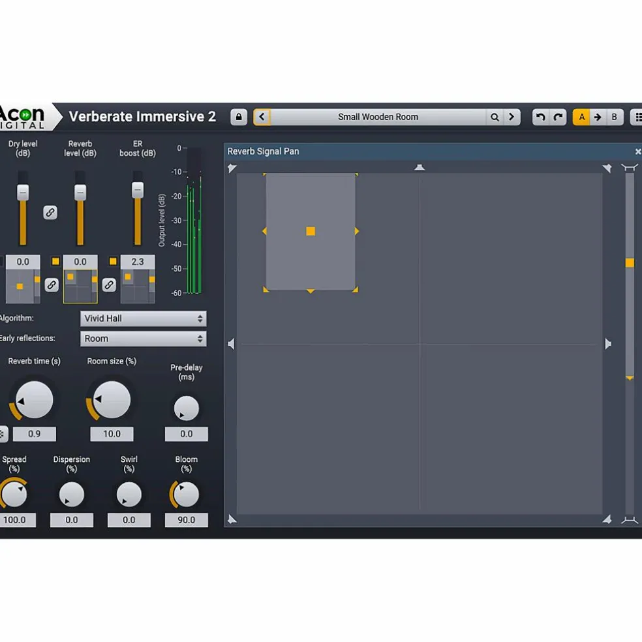Open the Dry signal pan thumbnail
The height and width of the screenshot is (642, 642).
point(23,286)
